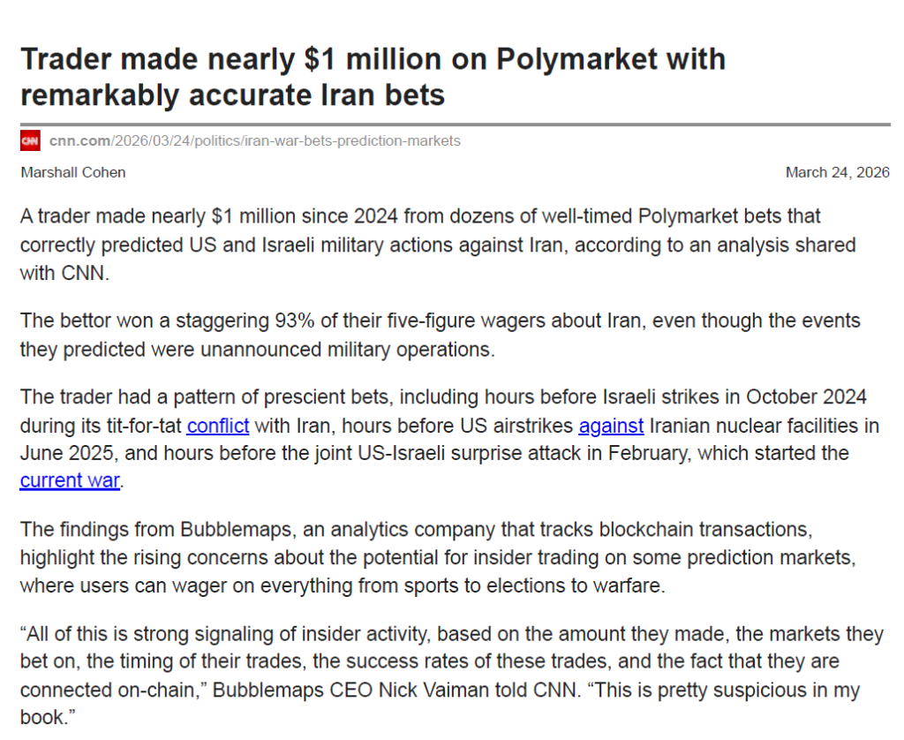Open the cnn.com article URL link
Screen dimensions: 904x740
(254, 141)
